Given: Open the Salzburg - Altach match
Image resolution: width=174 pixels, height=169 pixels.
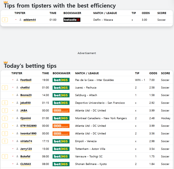Looking at the screenshot, I should (x=86, y=95).
